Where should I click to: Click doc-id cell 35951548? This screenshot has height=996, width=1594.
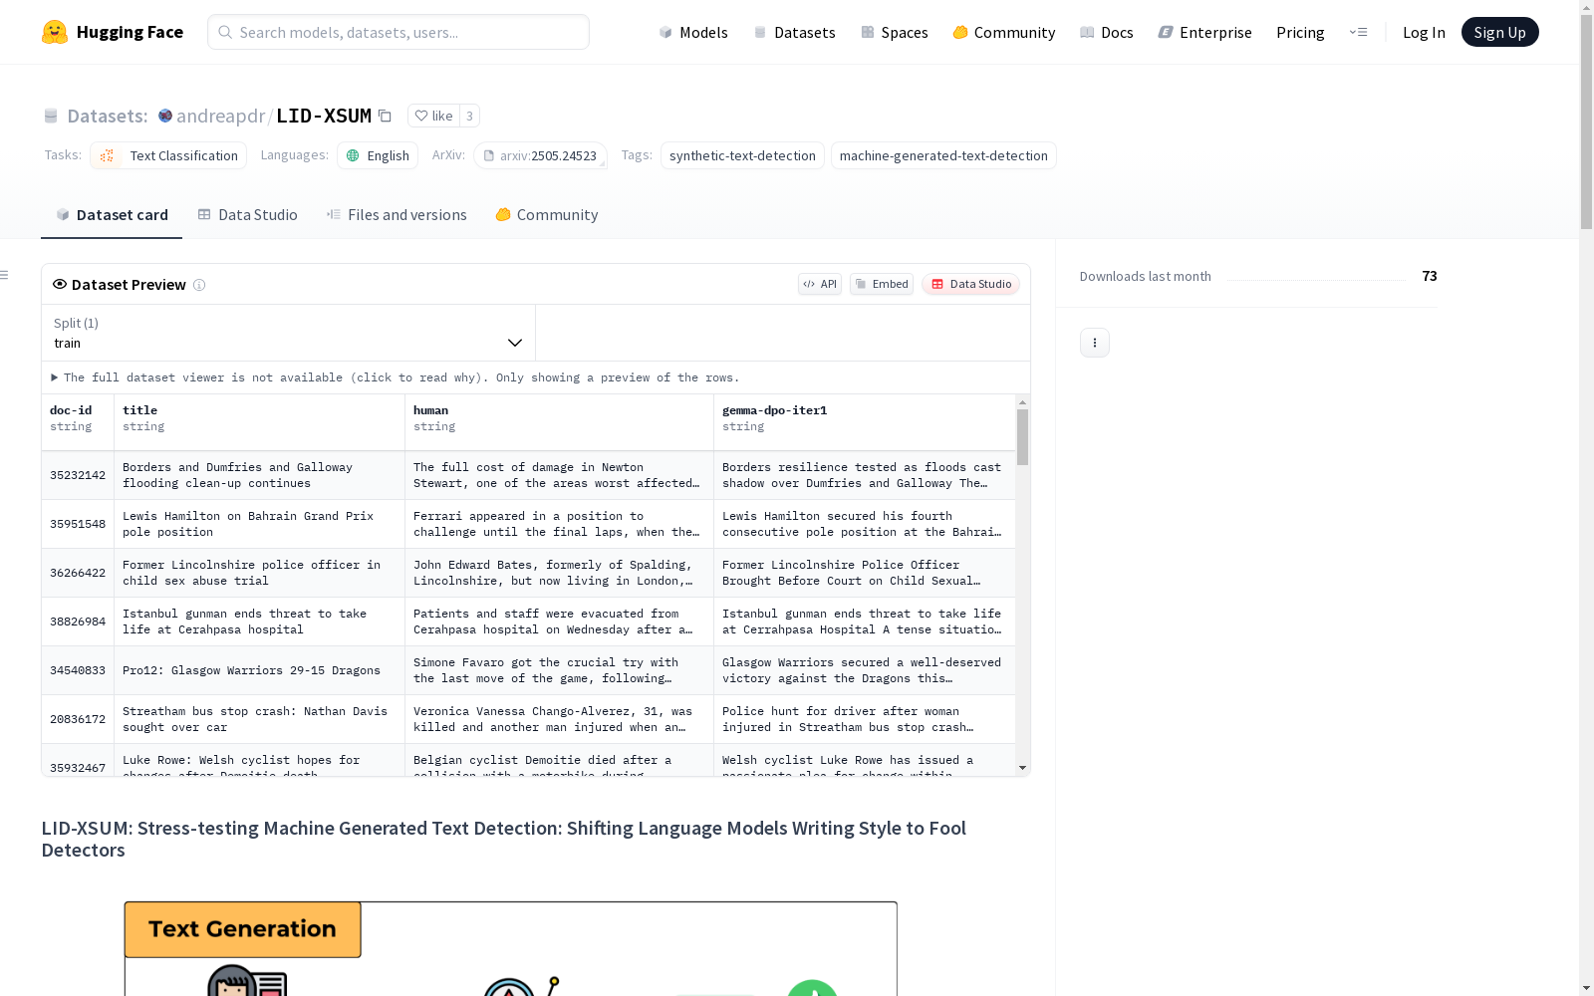78,524
